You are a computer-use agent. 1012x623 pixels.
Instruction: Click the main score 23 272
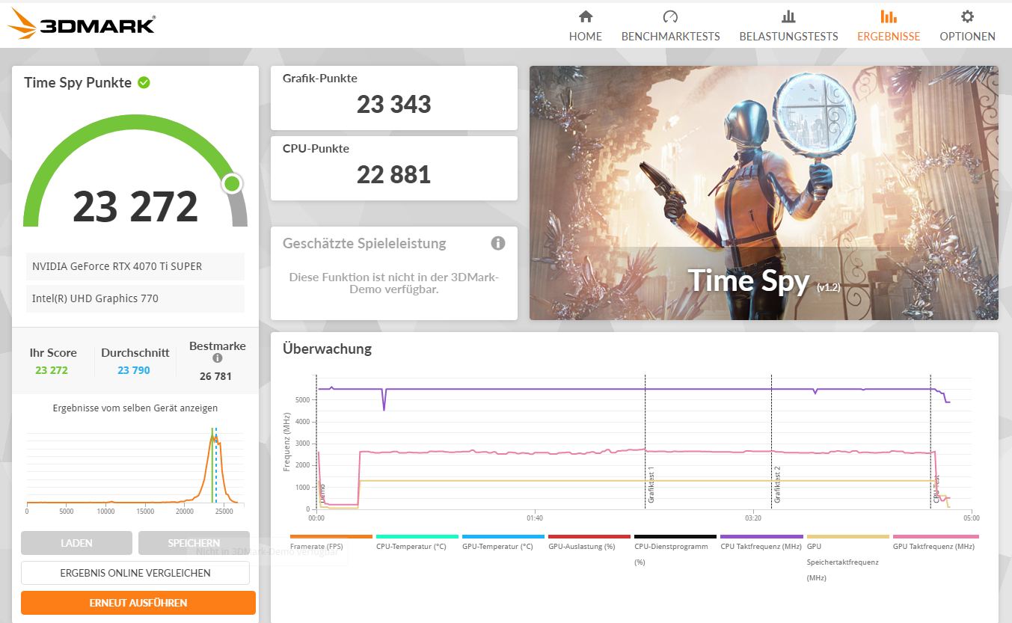point(135,206)
